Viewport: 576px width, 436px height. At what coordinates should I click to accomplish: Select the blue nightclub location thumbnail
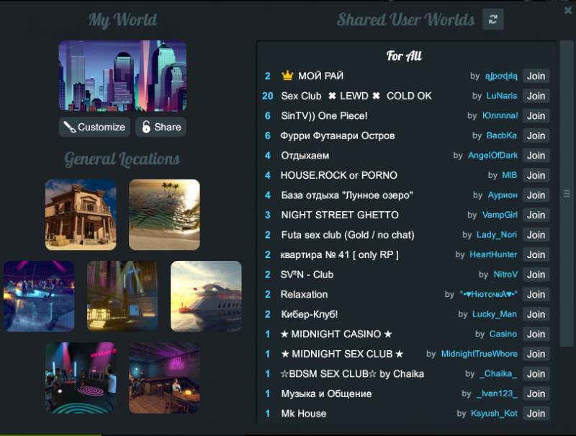point(39,296)
